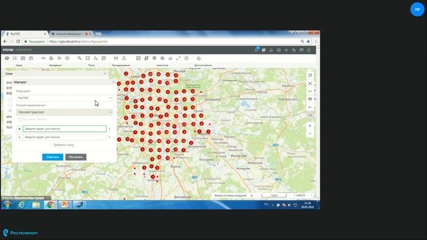Select the rectangle-with-nodes search tool
The height and width of the screenshot is (240, 427).
point(87,58)
